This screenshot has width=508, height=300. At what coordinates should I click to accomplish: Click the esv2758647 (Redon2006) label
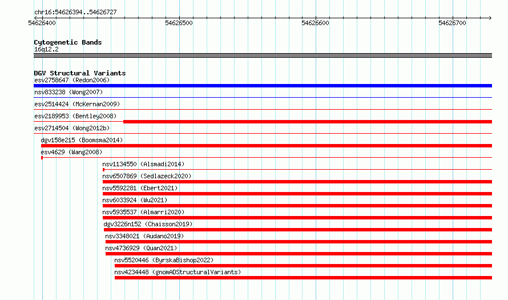[72, 80]
